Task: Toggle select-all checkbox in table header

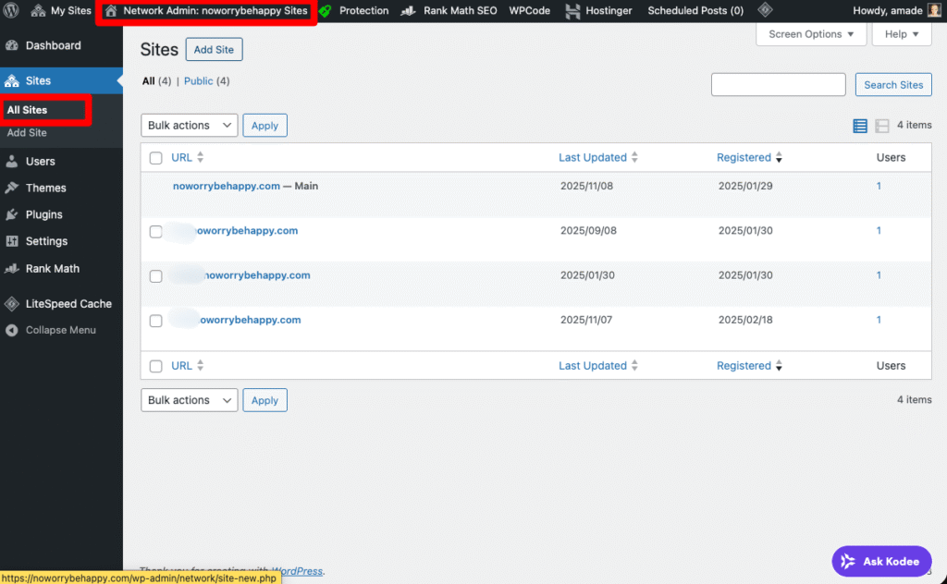Action: tap(156, 158)
